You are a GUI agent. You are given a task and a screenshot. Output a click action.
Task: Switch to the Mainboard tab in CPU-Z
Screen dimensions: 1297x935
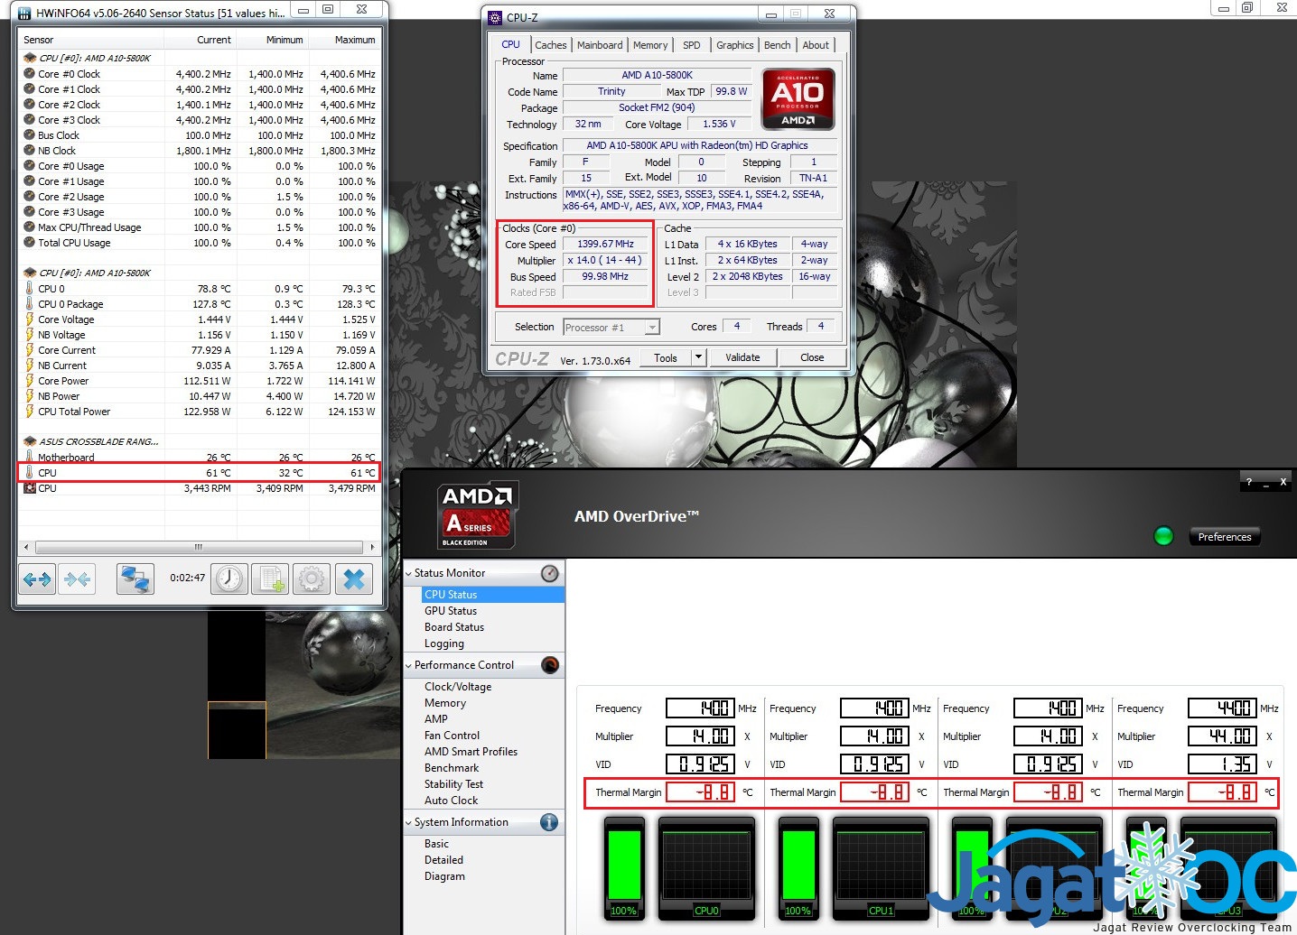tap(600, 45)
